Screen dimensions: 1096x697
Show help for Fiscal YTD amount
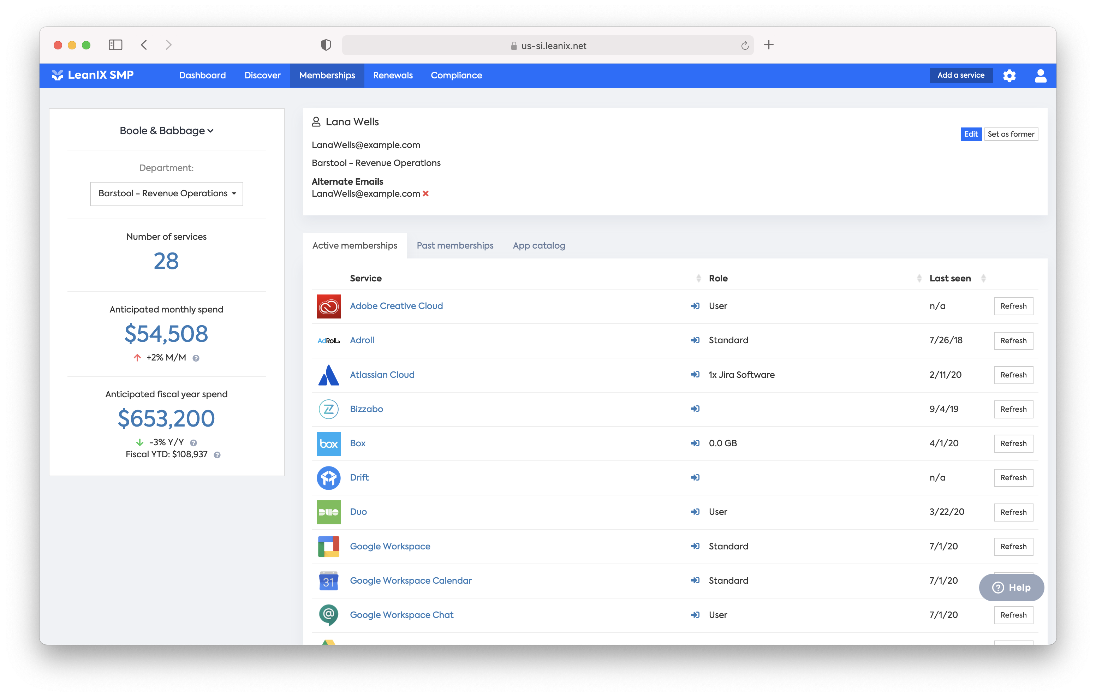[x=217, y=455]
